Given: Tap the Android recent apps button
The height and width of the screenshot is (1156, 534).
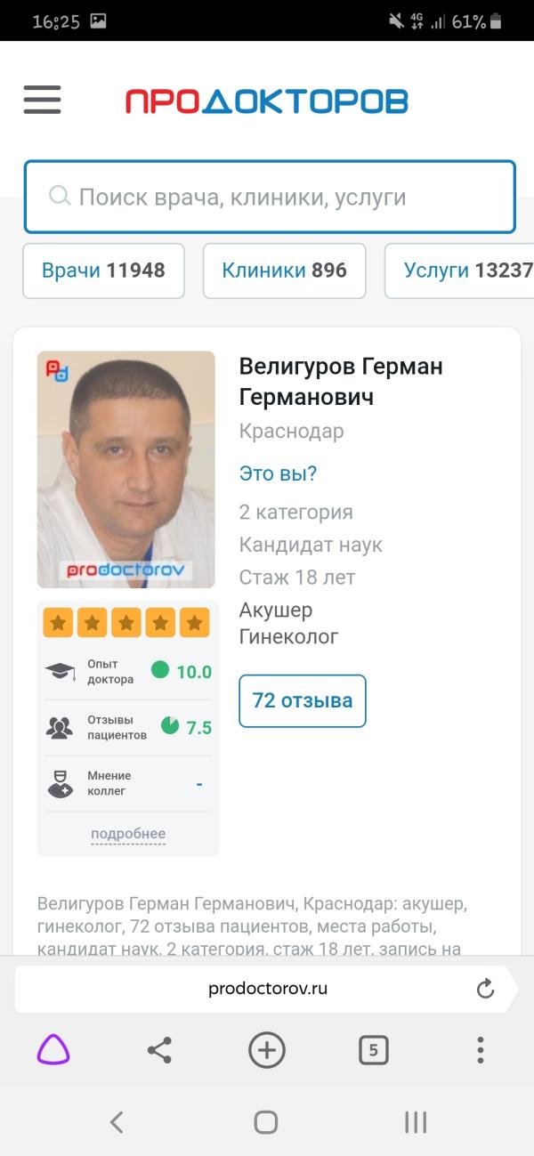Looking at the screenshot, I should tap(416, 1122).
